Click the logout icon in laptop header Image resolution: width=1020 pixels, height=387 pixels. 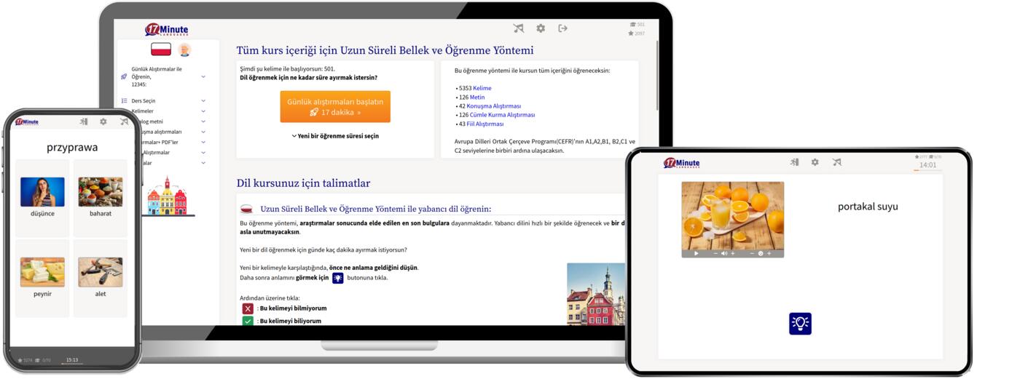point(562,28)
